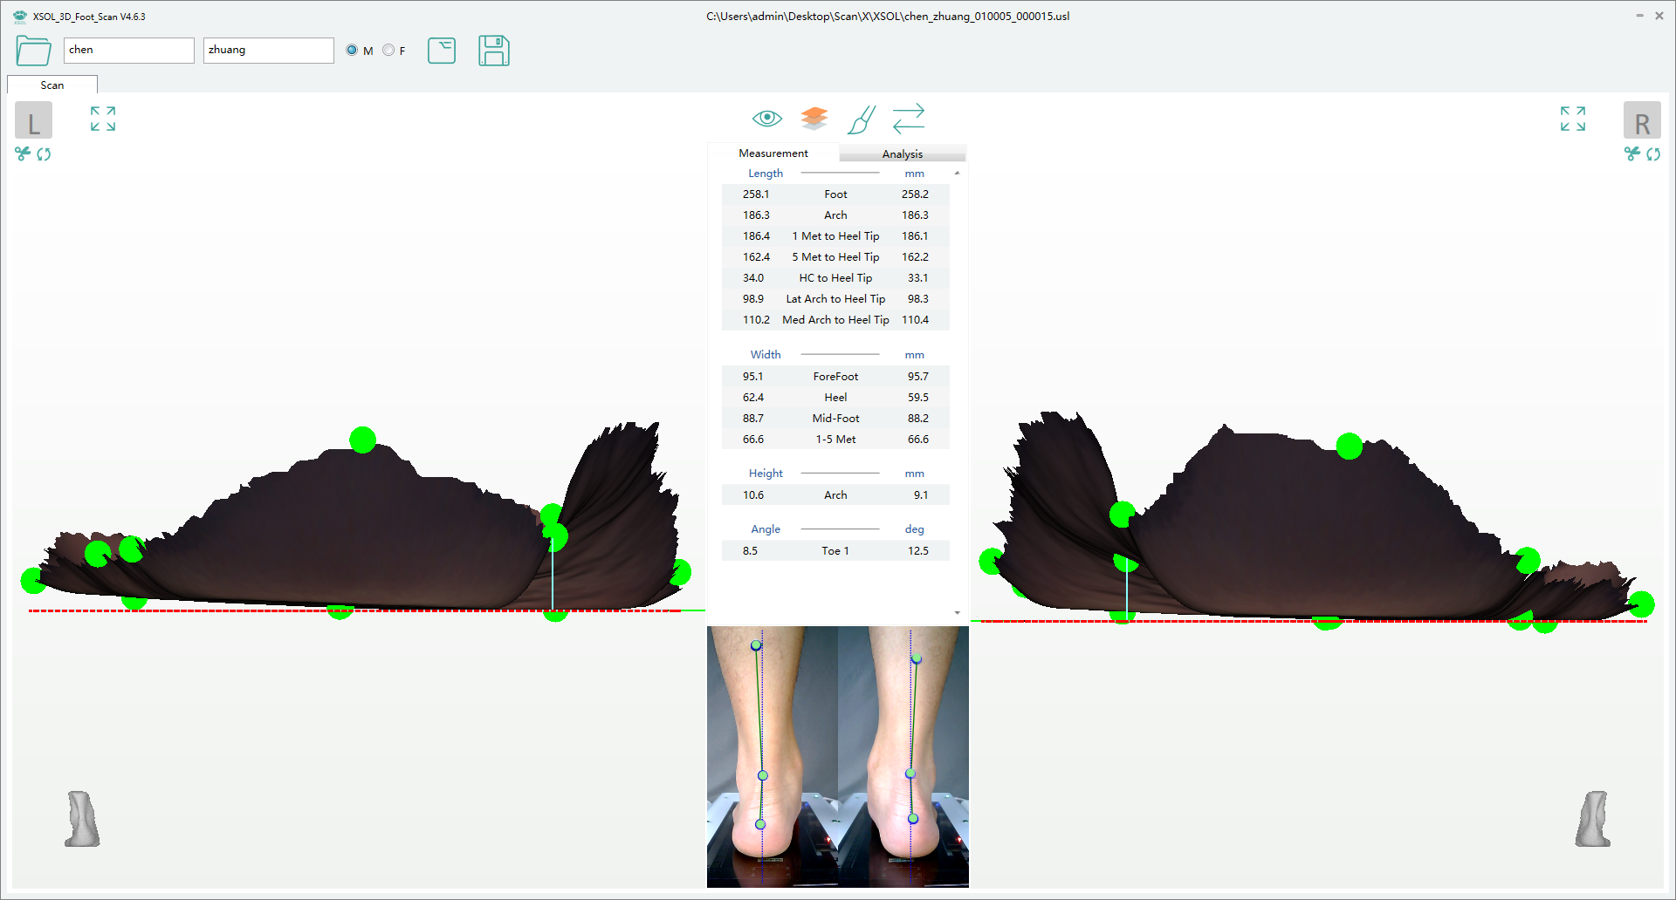Screen dimensions: 1676x900
Task: Select the paintbrush tool icon
Action: coord(861,119)
